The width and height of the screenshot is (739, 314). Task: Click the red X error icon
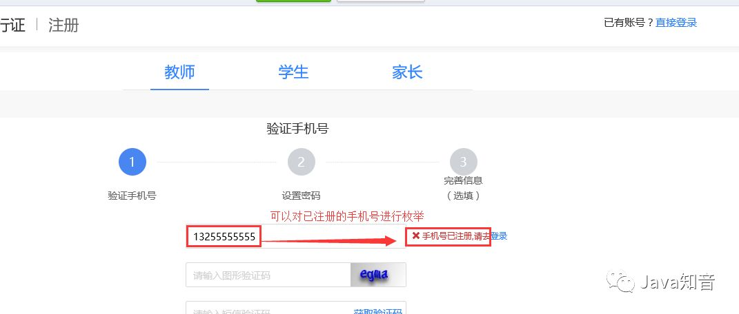[415, 235]
